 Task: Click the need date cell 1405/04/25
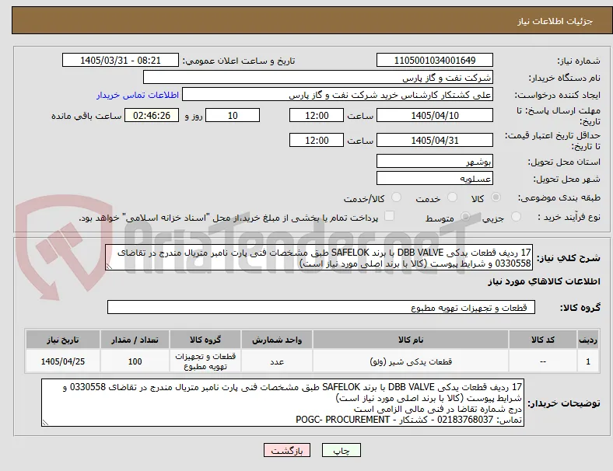(63, 361)
